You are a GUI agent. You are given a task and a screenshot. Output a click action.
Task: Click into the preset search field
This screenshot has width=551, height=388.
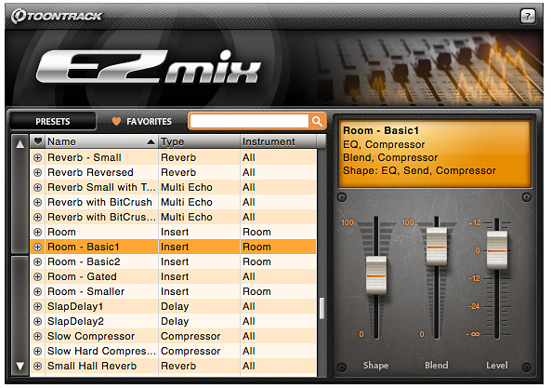[249, 121]
